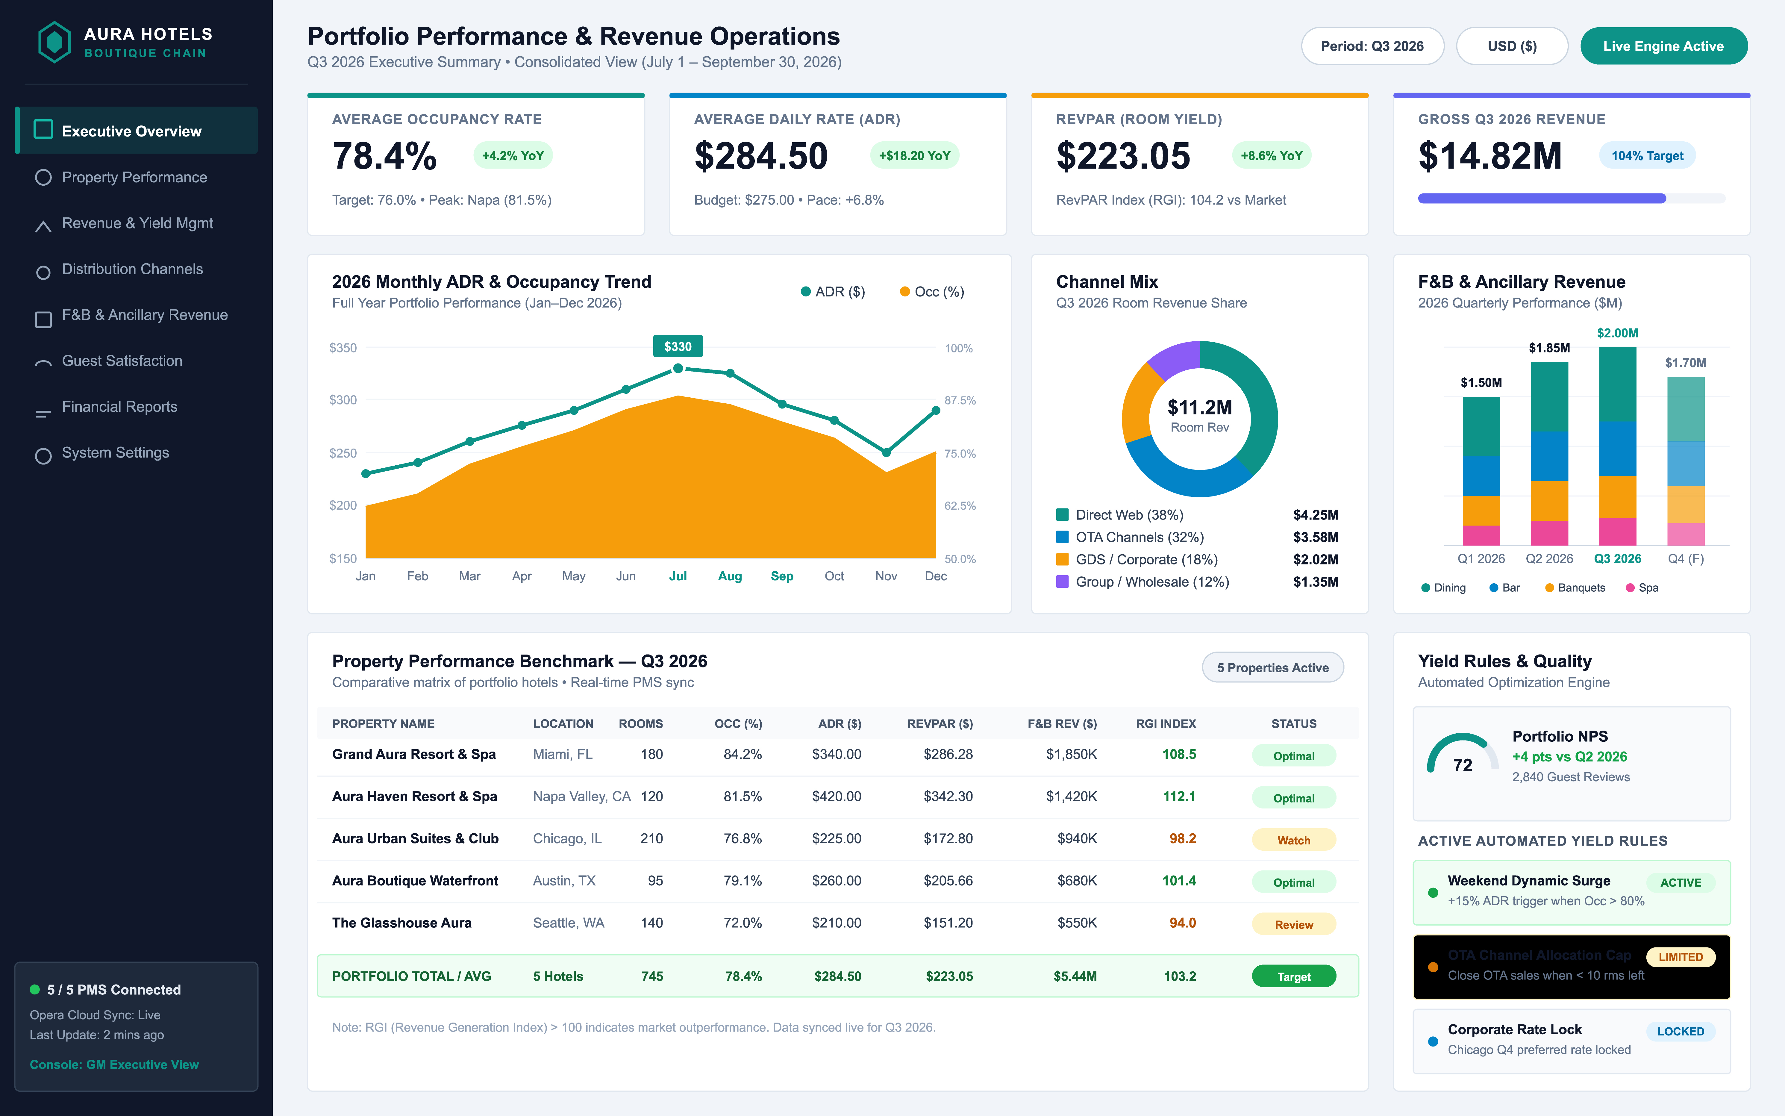Click the blue dot beside Corporate Rate Lock
This screenshot has width=1785, height=1116.
click(1433, 1041)
